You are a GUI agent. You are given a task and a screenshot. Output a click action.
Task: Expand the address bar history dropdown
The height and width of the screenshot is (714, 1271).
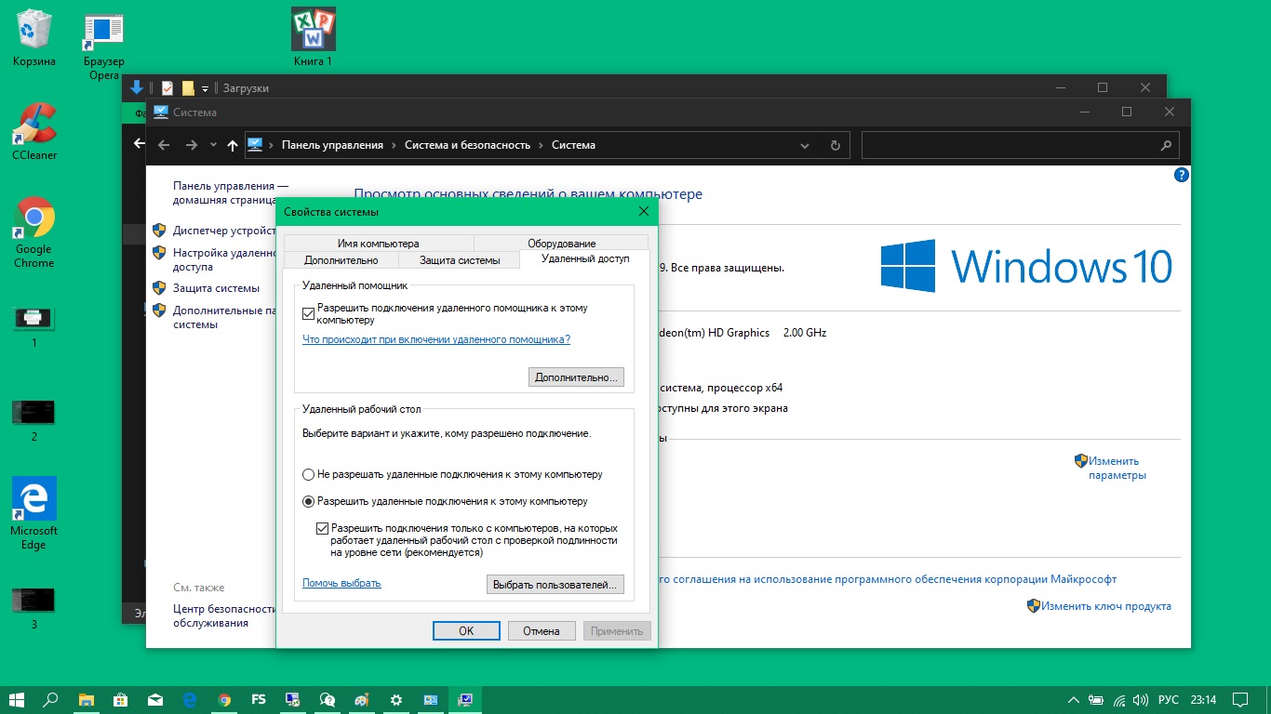(805, 145)
